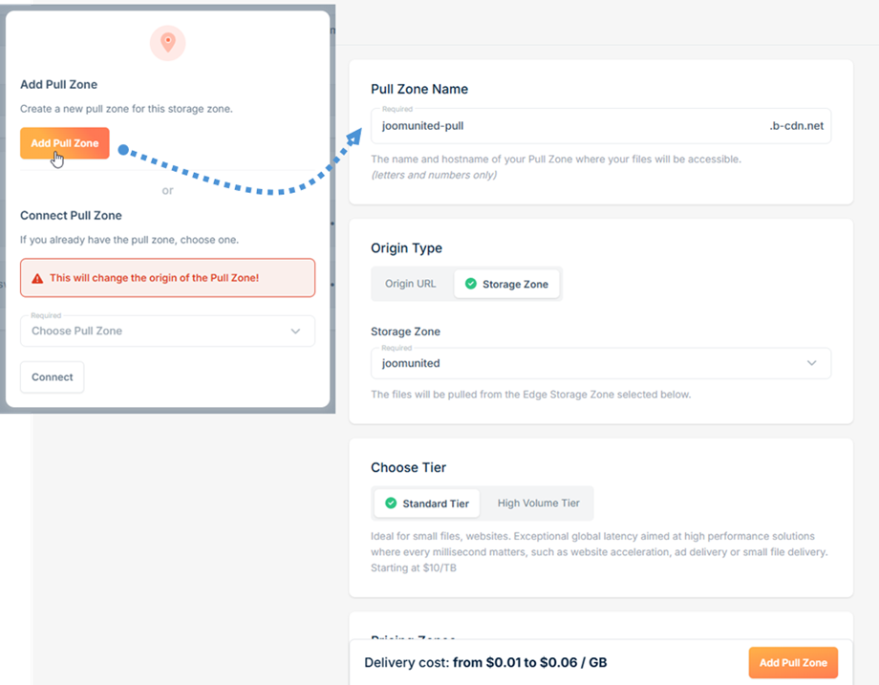This screenshot has width=879, height=685.
Task: Expand the joomunited Storage Zone dropdown
Action: [600, 363]
